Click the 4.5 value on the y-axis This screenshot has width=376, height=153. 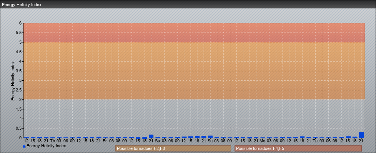[x=19, y=52]
